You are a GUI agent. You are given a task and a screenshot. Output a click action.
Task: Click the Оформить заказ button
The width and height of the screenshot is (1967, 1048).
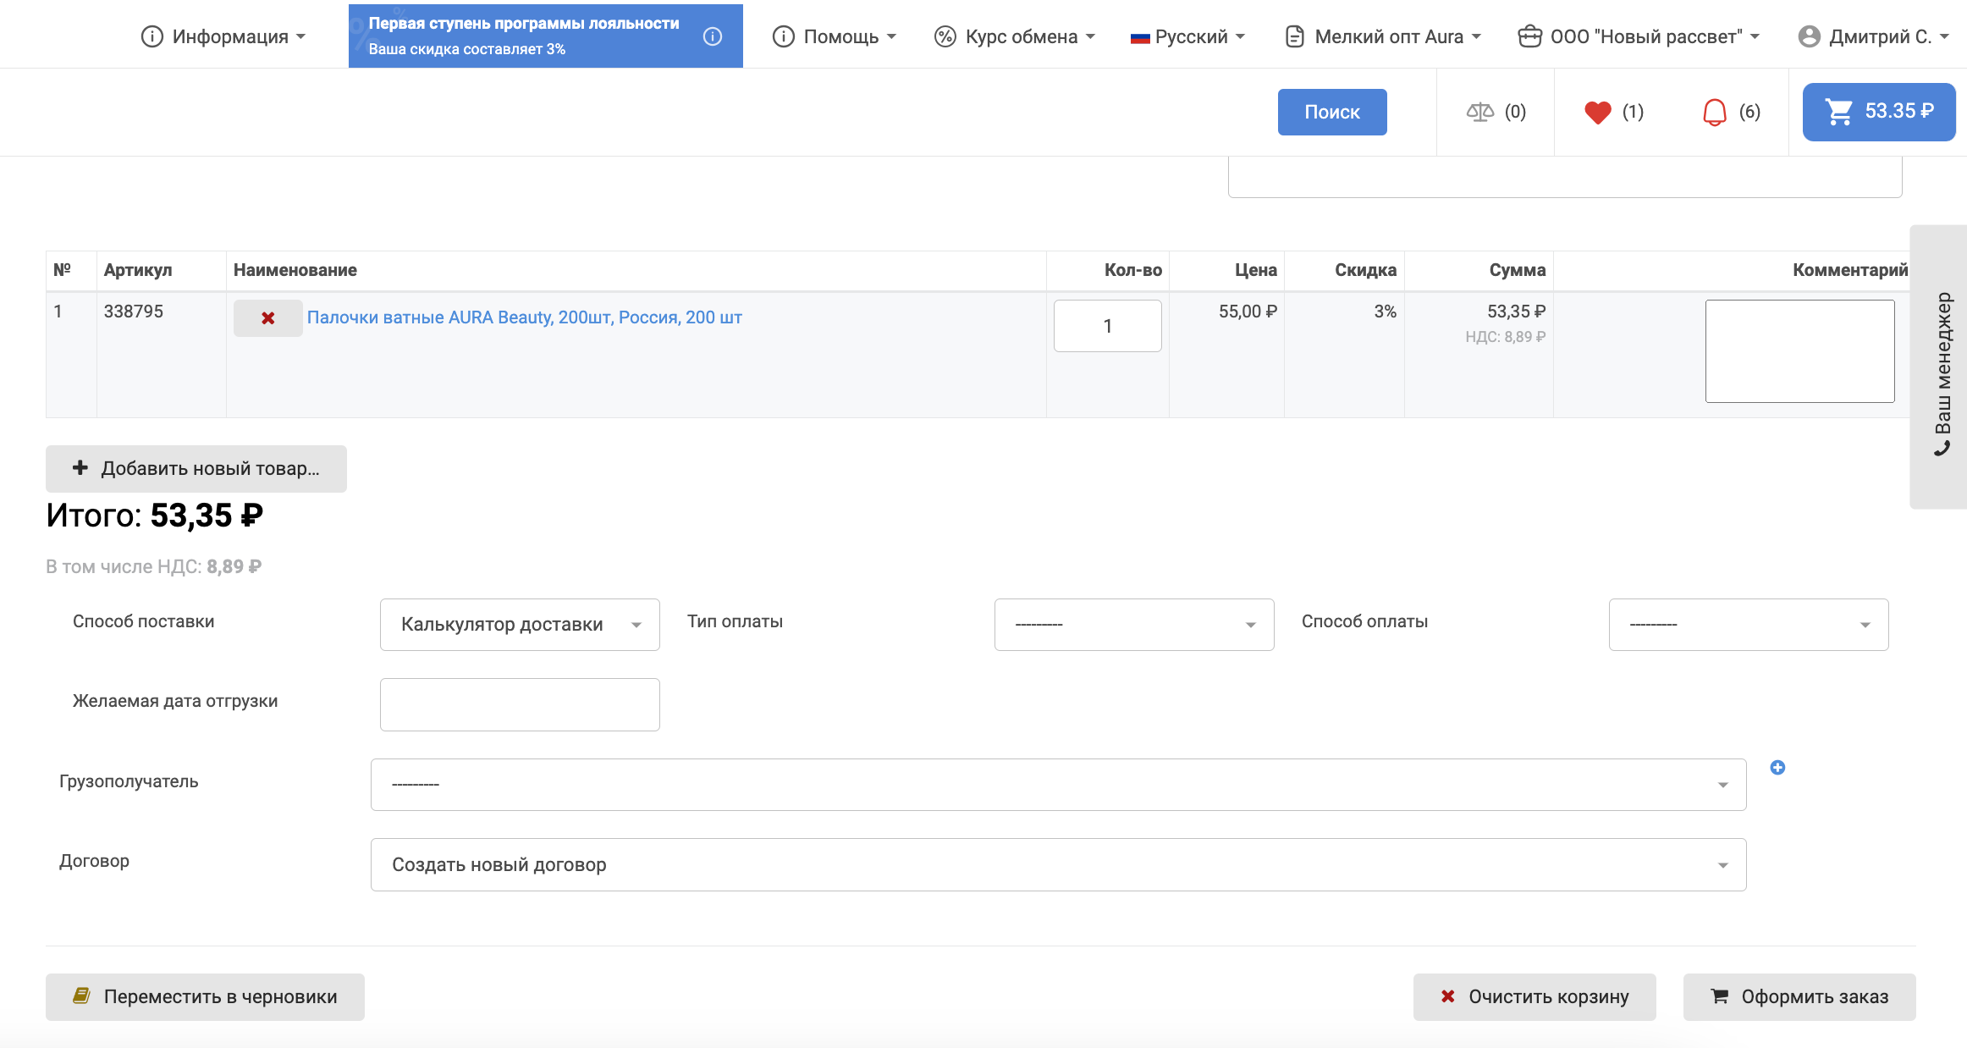(1799, 996)
